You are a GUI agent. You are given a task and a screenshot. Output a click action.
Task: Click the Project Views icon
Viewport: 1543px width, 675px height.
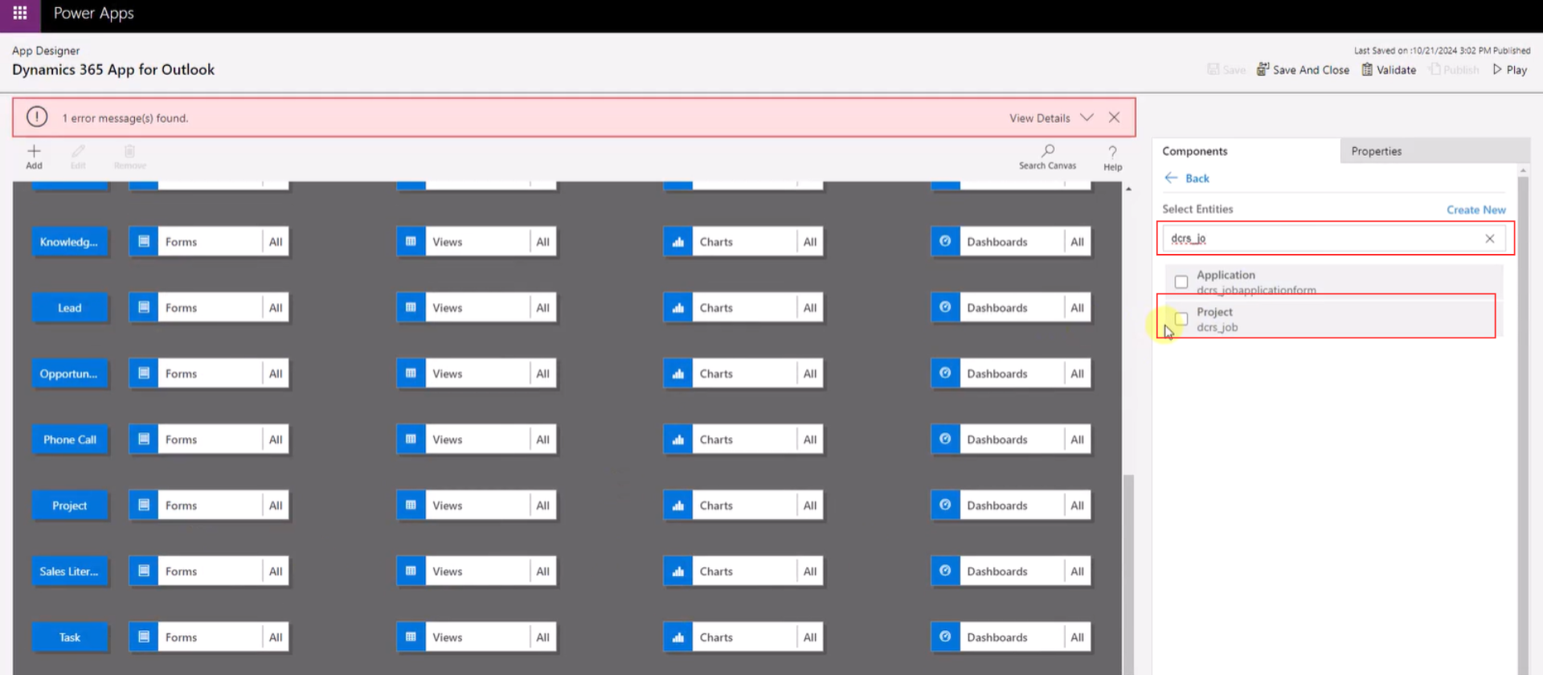tap(411, 505)
